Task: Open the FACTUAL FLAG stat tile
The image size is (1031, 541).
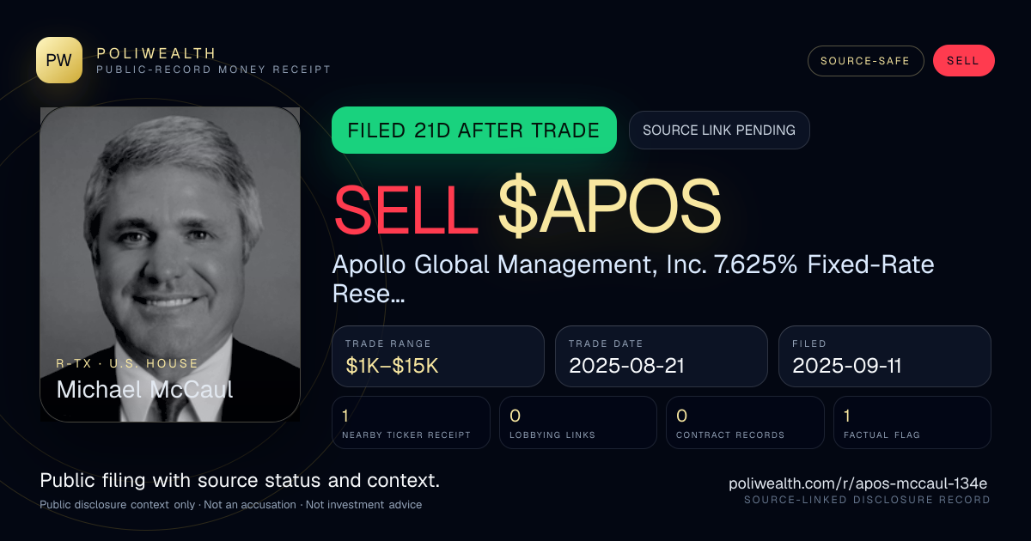Action: [912, 422]
